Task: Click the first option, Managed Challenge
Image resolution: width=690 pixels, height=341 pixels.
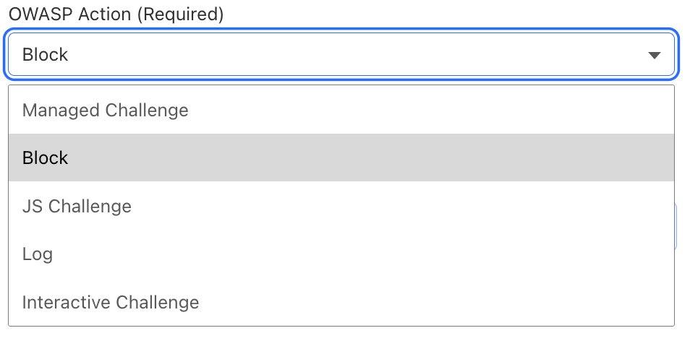Action: coord(106,110)
